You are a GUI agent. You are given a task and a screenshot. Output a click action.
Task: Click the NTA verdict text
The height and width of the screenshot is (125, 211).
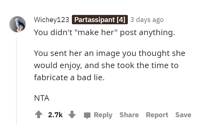pyautogui.click(x=42, y=98)
